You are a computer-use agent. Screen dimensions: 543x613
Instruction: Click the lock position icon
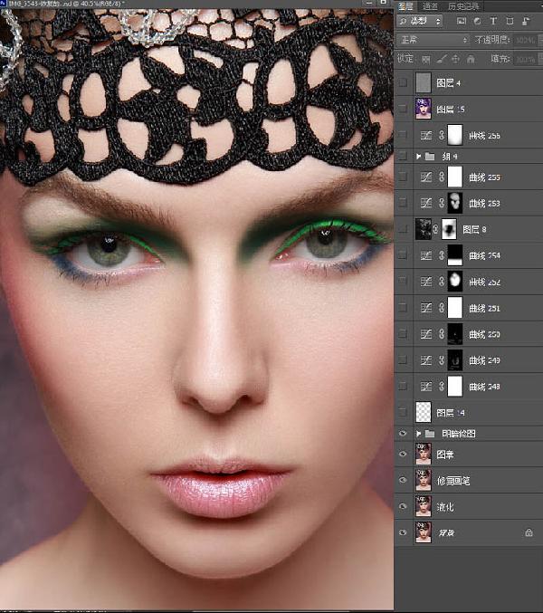[x=455, y=59]
